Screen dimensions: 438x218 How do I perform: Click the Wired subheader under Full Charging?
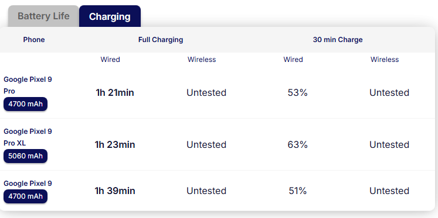(x=110, y=59)
